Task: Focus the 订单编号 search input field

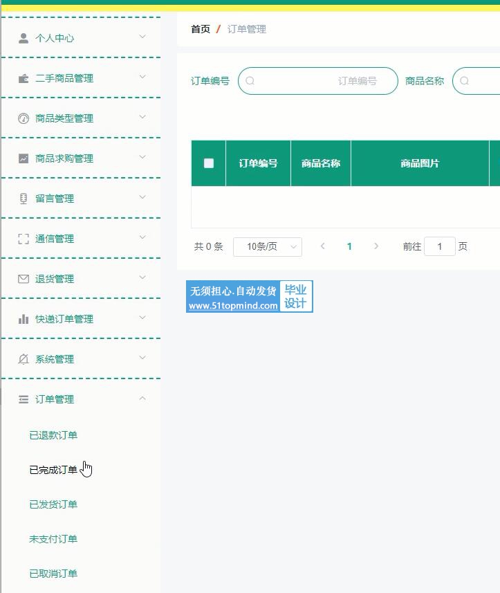Action: click(x=318, y=81)
